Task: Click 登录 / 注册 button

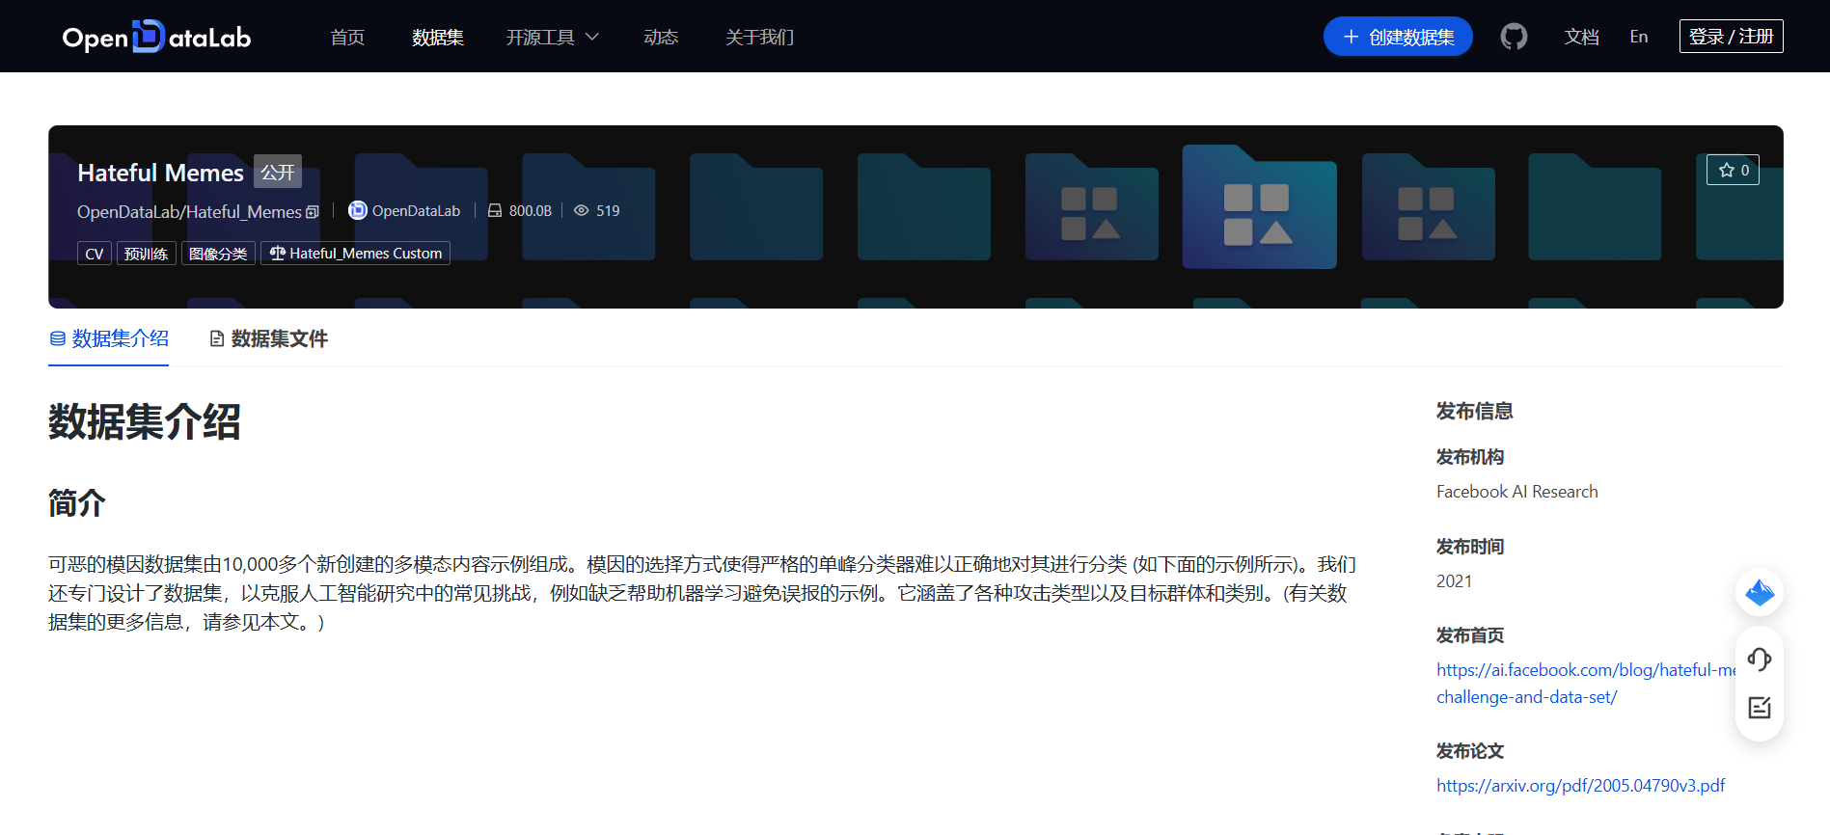Action: pos(1732,36)
